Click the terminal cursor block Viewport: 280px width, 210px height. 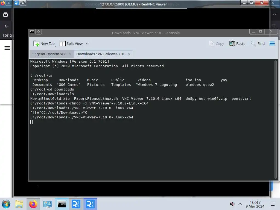click(x=31, y=122)
